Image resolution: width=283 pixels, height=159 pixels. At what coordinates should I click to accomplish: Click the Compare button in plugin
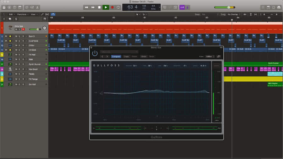tap(116, 57)
